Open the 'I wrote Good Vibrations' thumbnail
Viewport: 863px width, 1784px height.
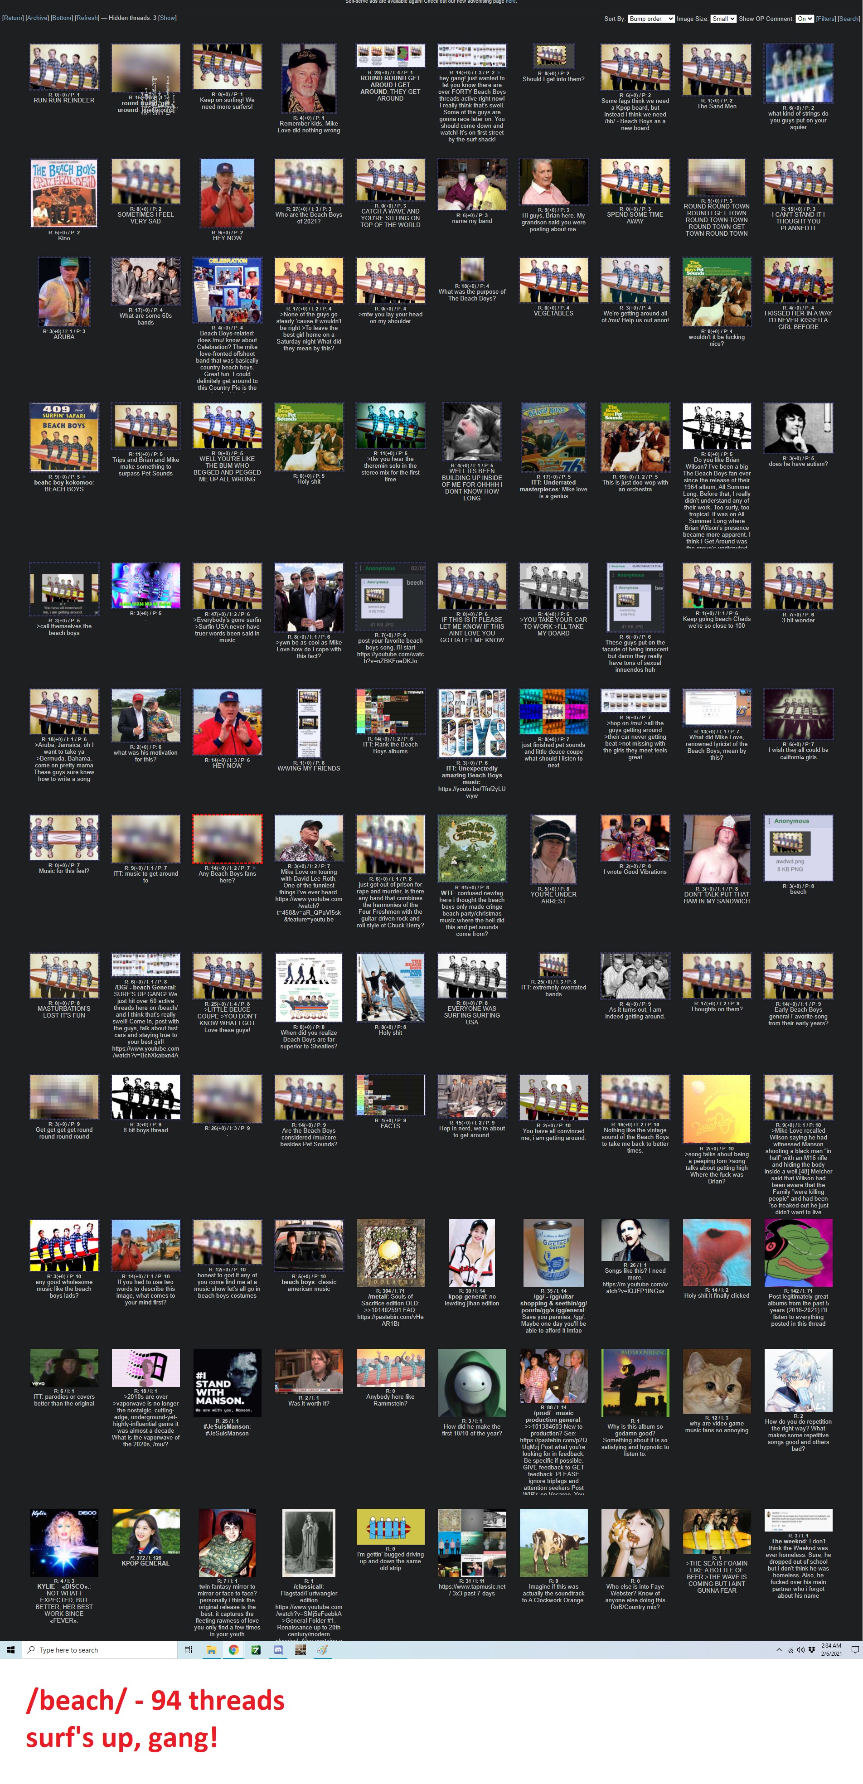(635, 838)
